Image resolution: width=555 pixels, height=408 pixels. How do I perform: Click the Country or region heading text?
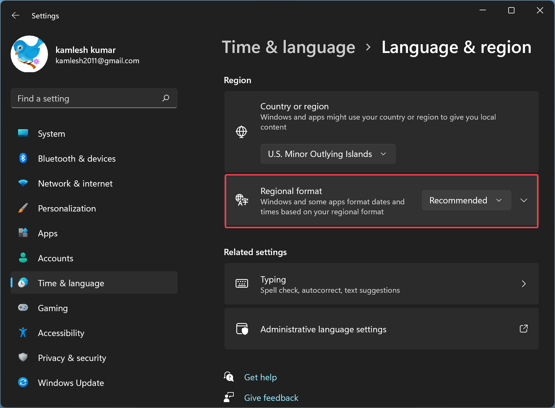pos(294,107)
